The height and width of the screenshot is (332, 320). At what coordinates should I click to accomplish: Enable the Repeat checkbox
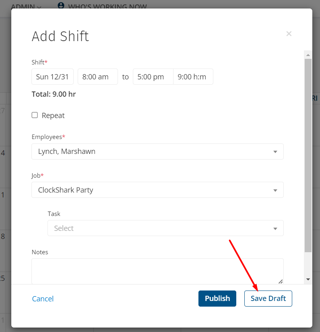tap(35, 115)
